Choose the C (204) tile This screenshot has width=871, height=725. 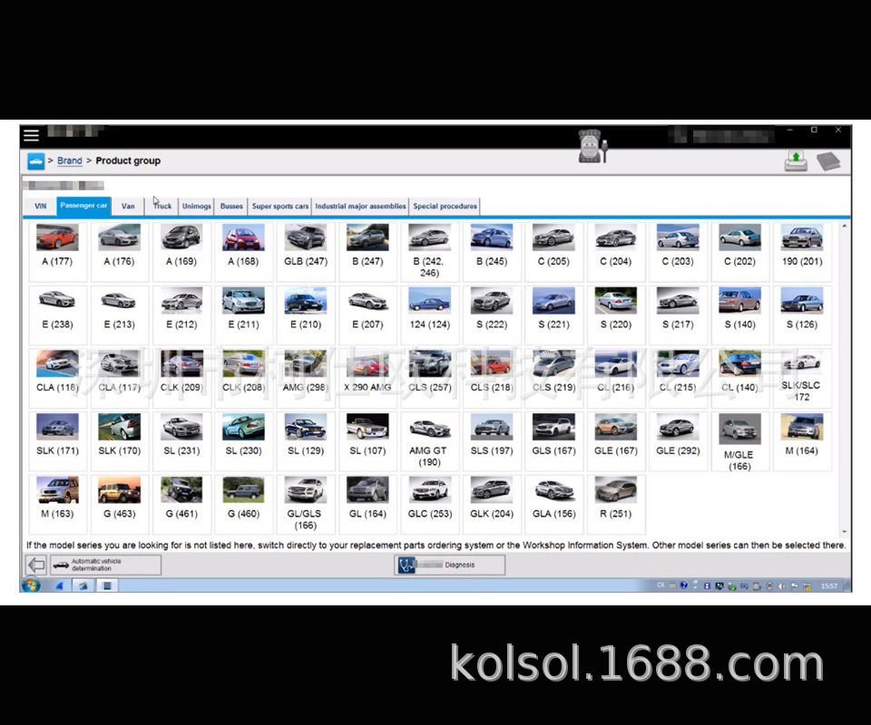tap(615, 251)
